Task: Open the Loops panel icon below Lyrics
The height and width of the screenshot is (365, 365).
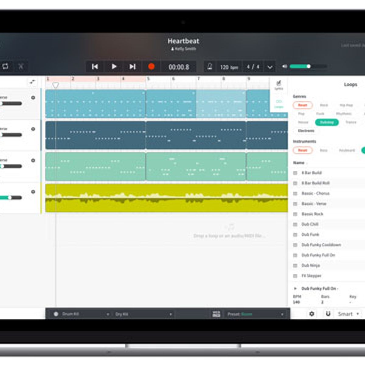Action: point(279,104)
